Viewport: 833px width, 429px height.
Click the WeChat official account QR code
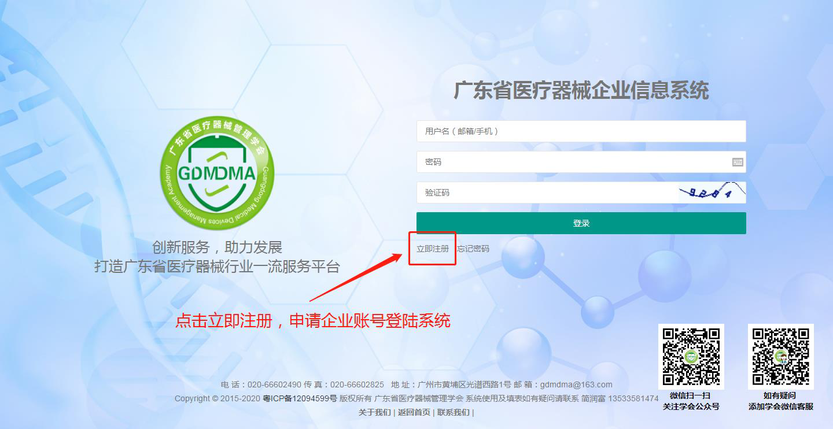pyautogui.click(x=691, y=356)
